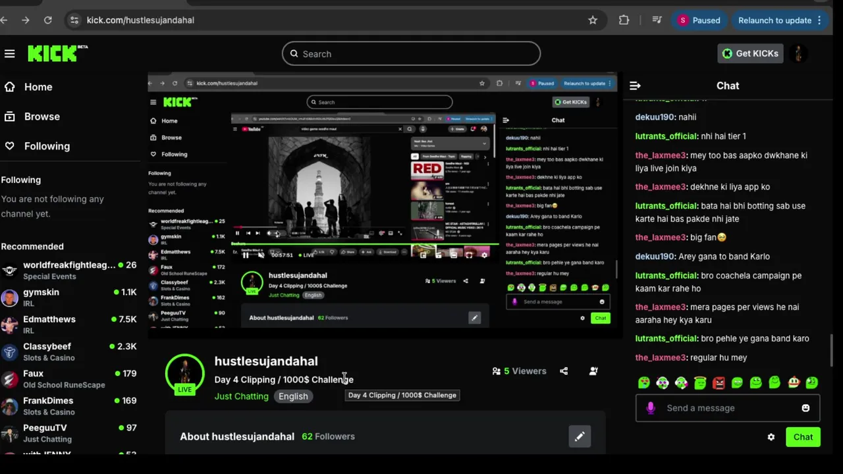Open worldfreakfightleag... recommended channel

tap(69, 270)
